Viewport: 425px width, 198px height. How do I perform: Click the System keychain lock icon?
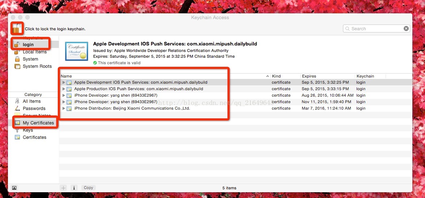click(x=17, y=59)
